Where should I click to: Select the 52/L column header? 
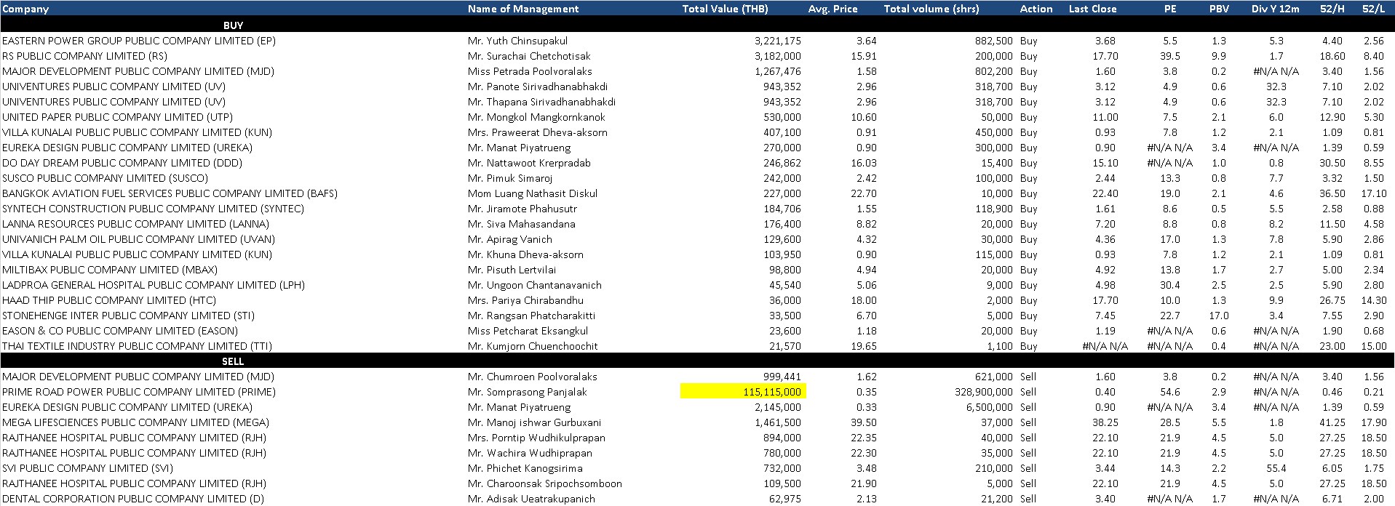[x=1373, y=9]
